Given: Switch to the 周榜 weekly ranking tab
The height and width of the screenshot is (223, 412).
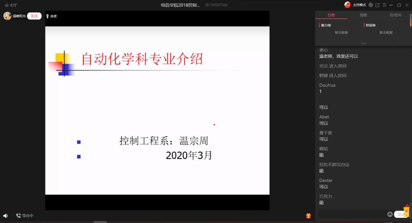Looking at the screenshot, I should tap(363, 15).
